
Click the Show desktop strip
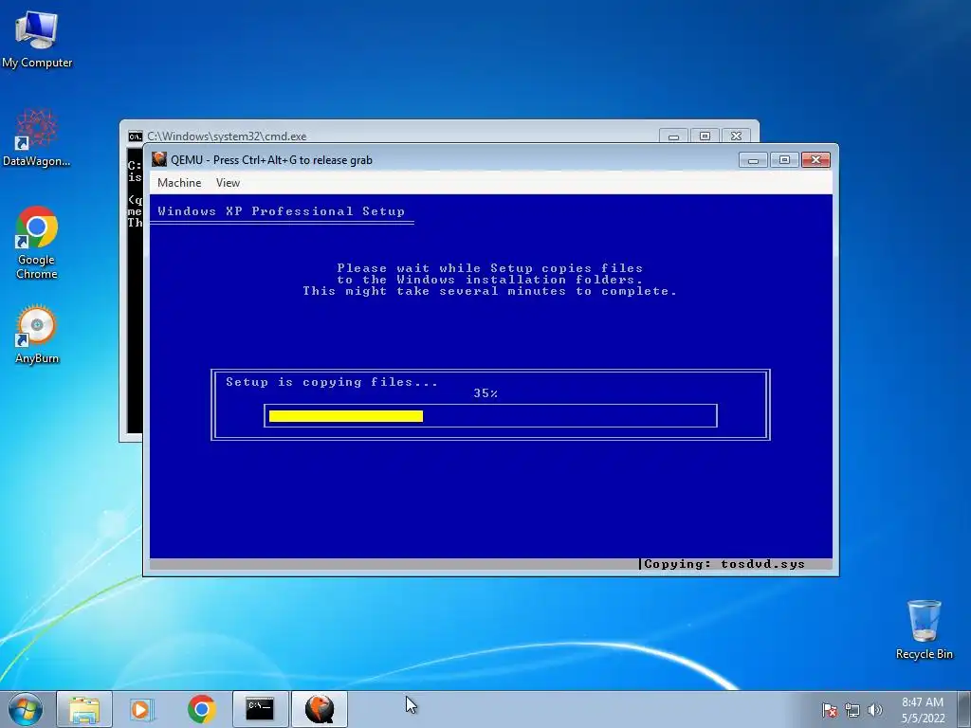(964, 709)
